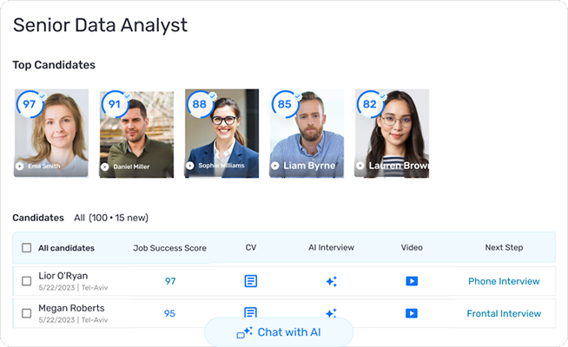The height and width of the screenshot is (347, 568).
Task: Click Frontal Interview link for Megan Roberts
Action: (x=504, y=313)
